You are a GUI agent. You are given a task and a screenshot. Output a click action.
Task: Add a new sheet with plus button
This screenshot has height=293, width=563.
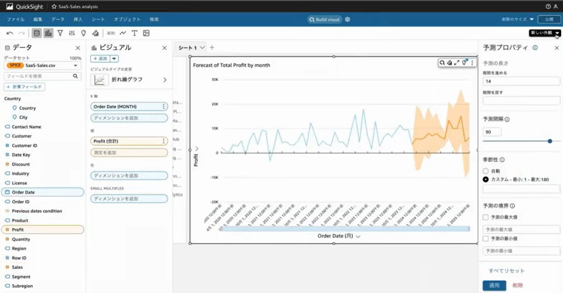click(212, 48)
